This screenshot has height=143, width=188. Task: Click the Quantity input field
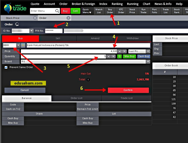(63, 56)
